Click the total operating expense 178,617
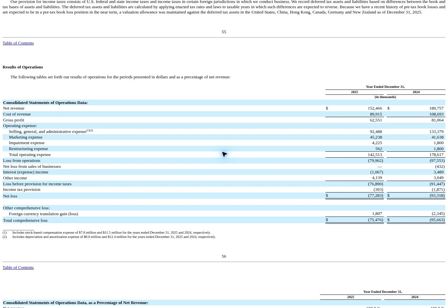 (436, 155)
